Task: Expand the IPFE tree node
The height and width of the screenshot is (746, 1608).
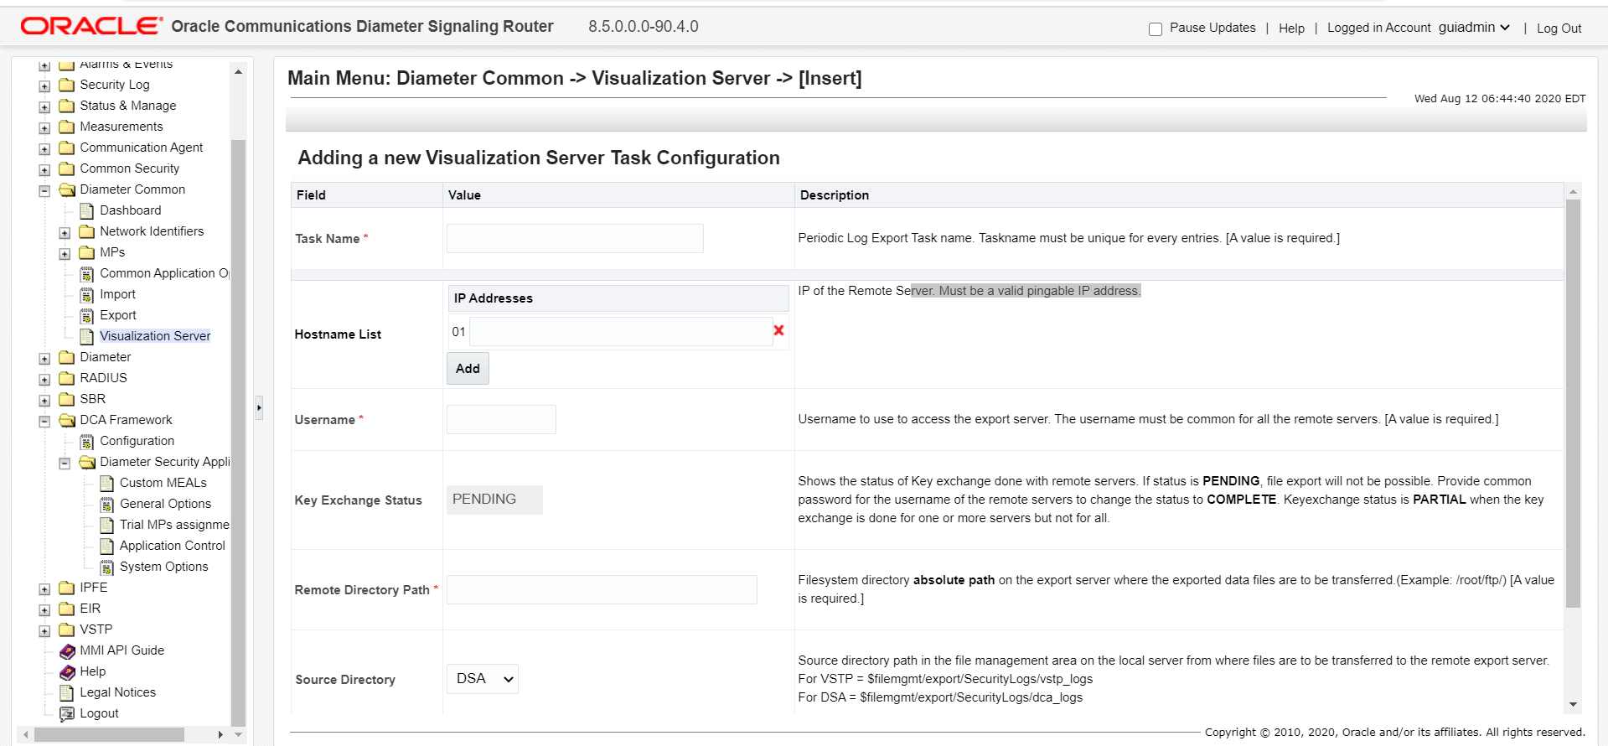Action: pyautogui.click(x=44, y=588)
